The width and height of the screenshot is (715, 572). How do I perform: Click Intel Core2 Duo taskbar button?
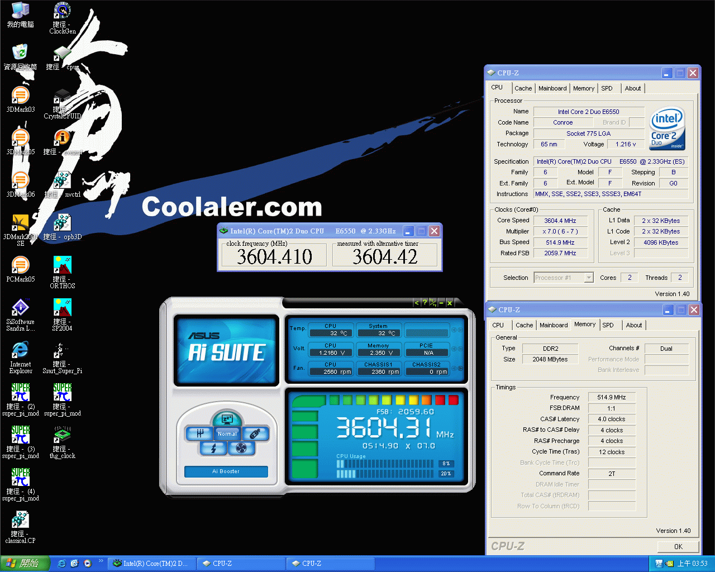(x=151, y=564)
